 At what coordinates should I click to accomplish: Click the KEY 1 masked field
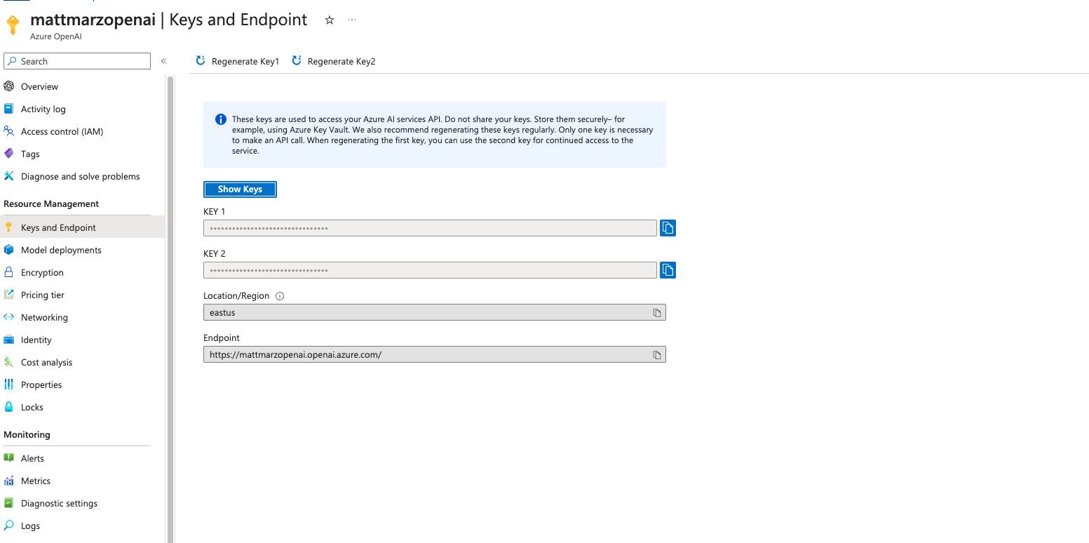(429, 228)
